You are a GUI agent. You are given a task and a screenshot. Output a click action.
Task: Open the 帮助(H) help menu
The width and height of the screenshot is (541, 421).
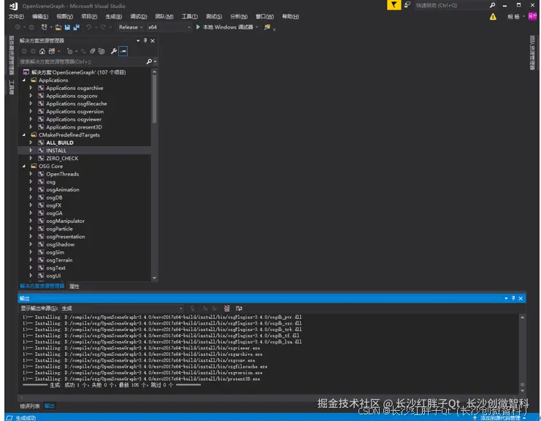pos(290,17)
